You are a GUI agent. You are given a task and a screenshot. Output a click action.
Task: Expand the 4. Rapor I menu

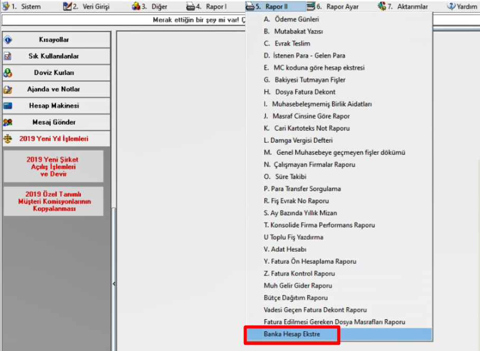pos(206,7)
